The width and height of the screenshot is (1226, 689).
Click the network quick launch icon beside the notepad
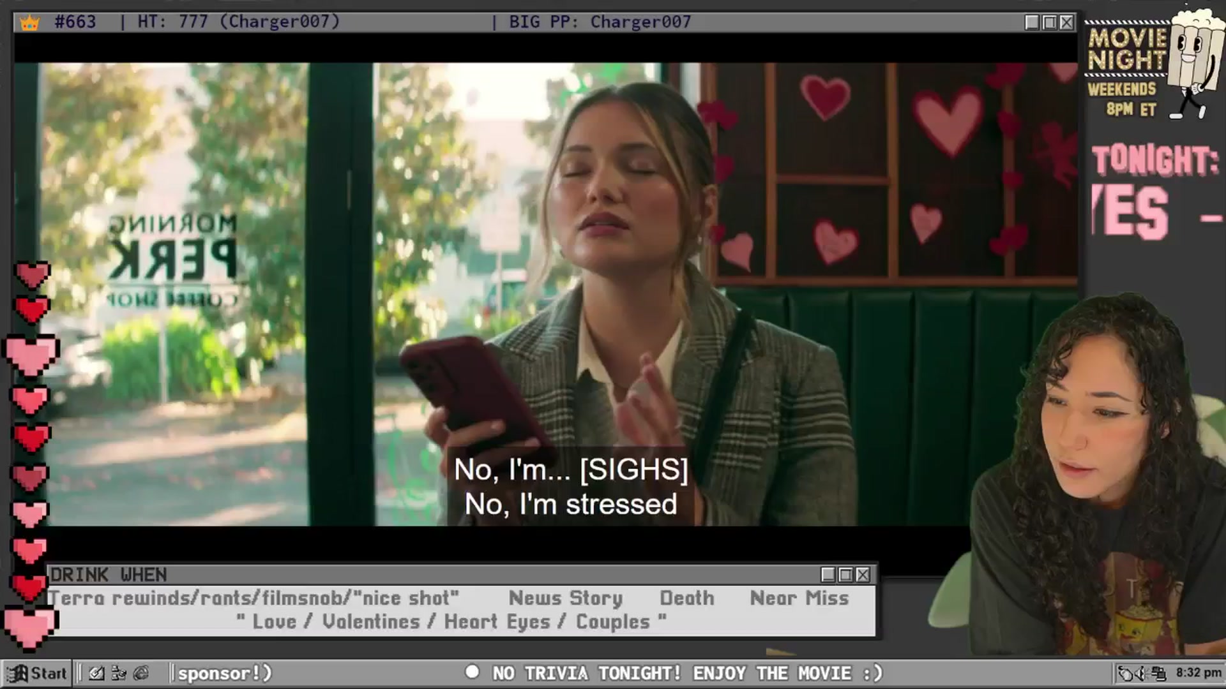coord(119,673)
